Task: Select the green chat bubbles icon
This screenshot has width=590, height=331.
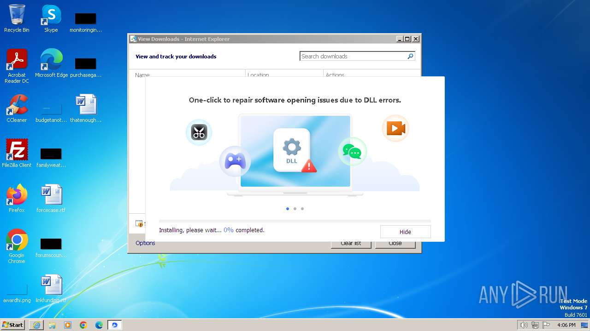Action: coord(352,151)
